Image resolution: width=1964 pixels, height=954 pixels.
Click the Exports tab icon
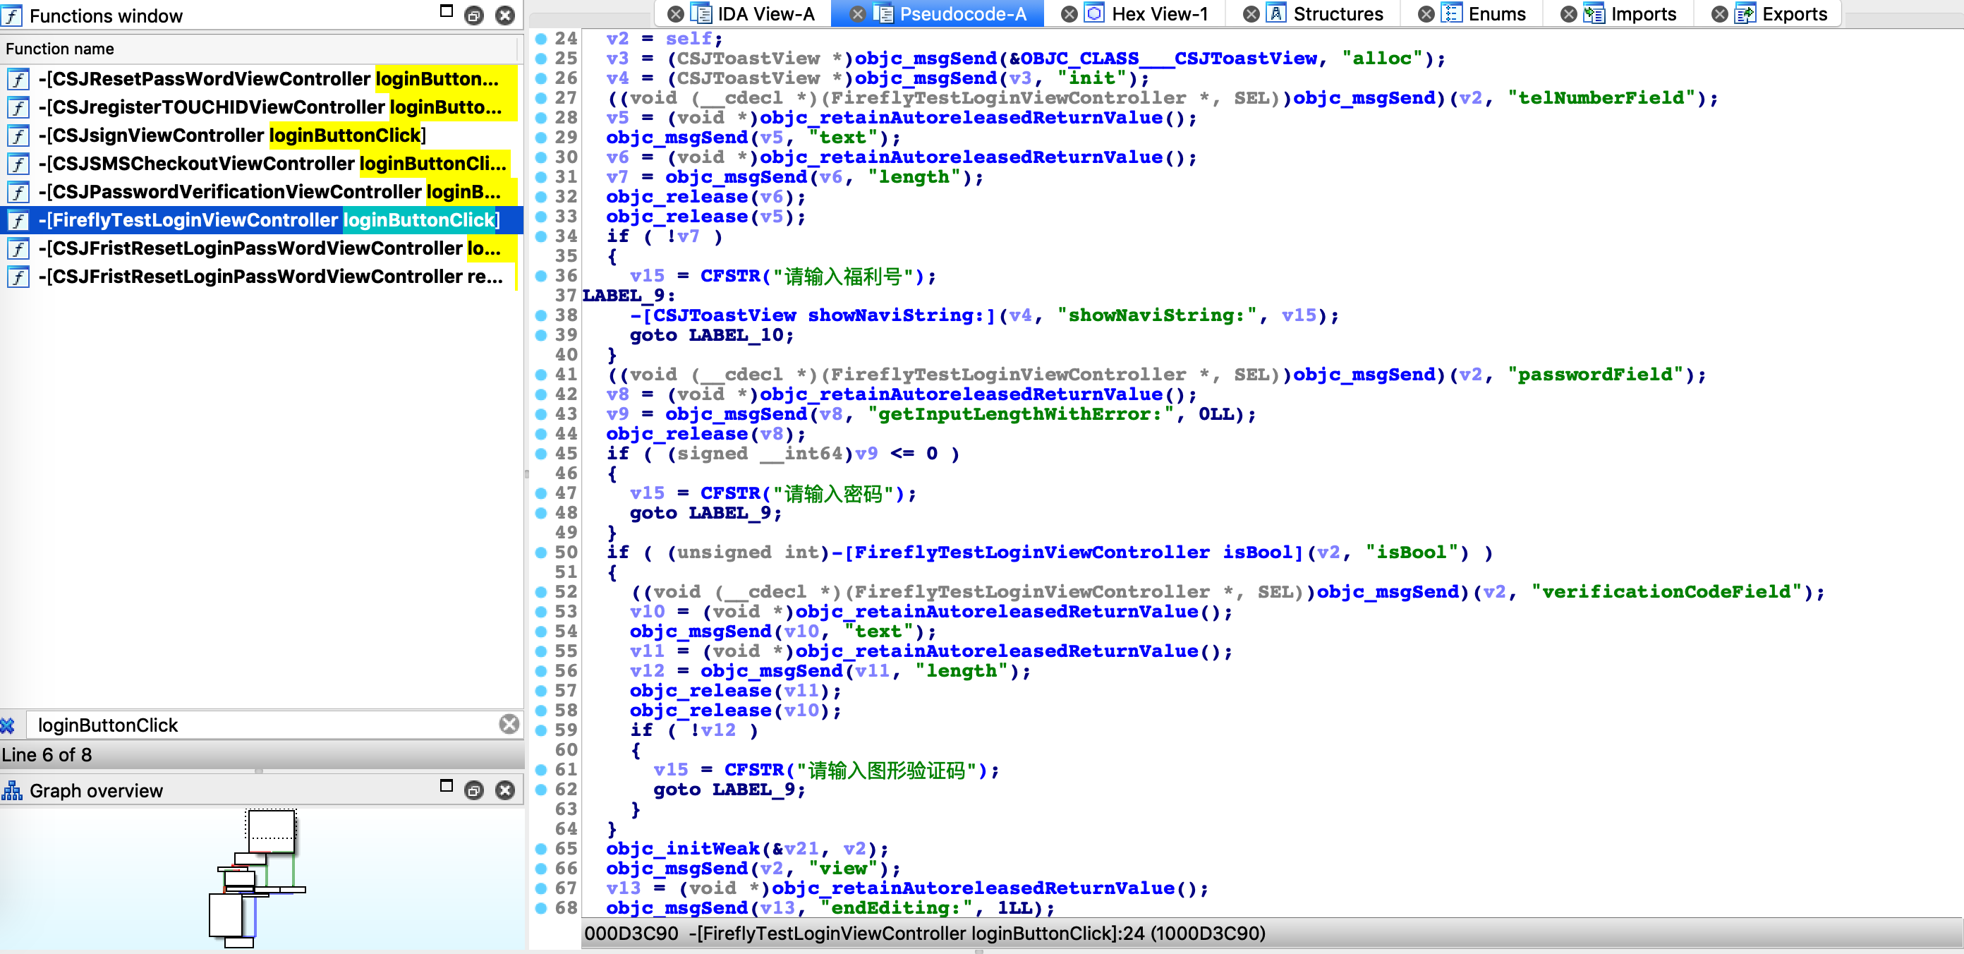click(x=1745, y=13)
